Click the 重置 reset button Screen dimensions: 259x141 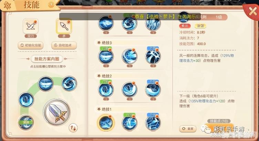point(188,129)
